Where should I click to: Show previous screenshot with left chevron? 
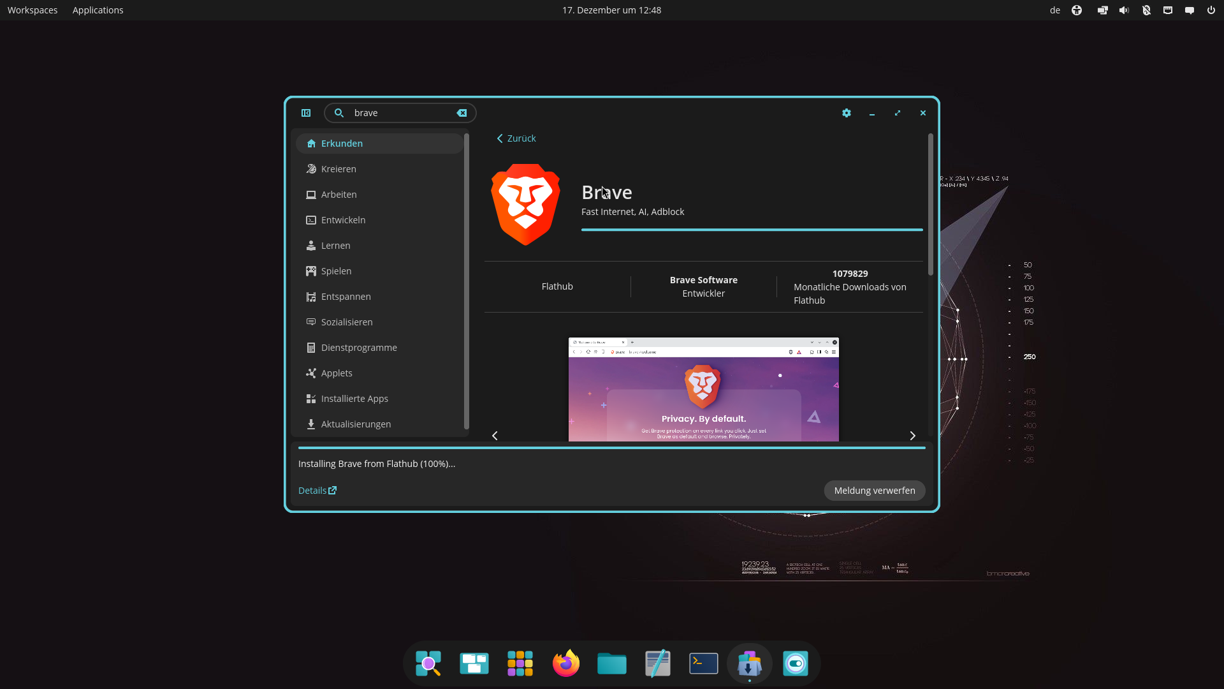coord(495,436)
